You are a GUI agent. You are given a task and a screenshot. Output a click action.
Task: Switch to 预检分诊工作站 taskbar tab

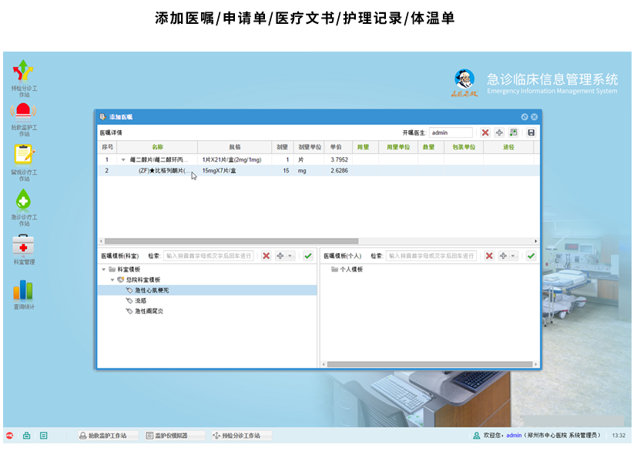(x=241, y=436)
